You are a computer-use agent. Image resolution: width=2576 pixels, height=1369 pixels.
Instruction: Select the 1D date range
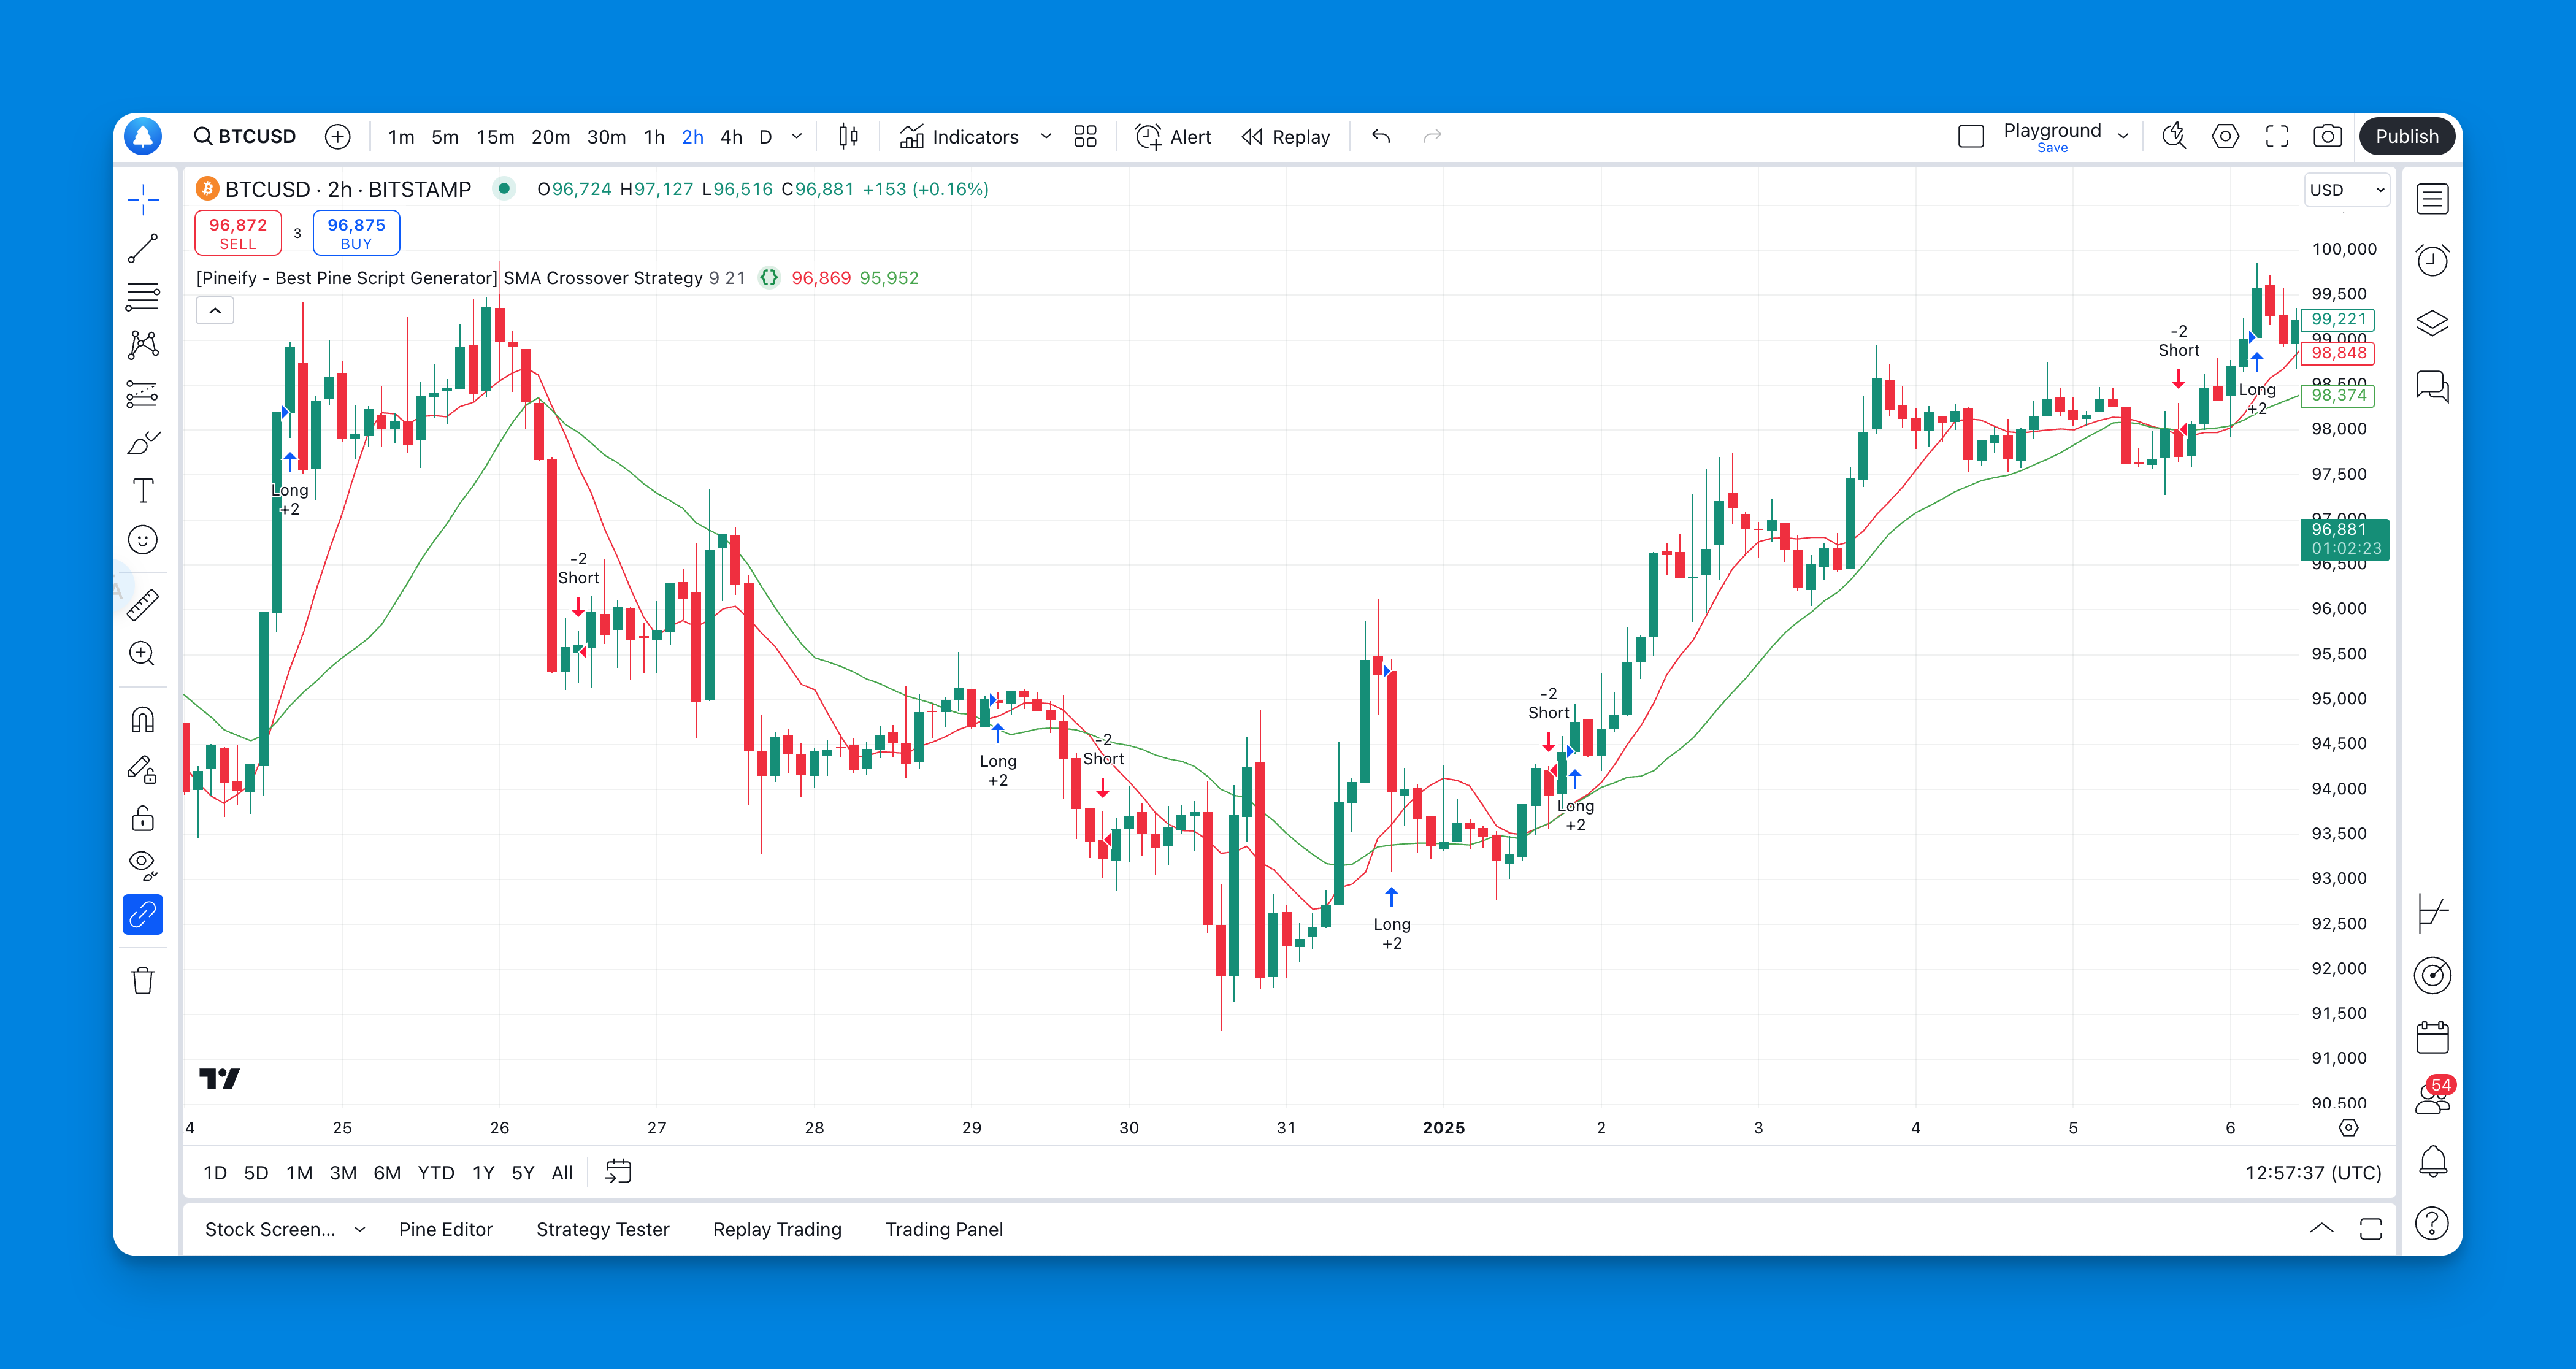tap(215, 1173)
